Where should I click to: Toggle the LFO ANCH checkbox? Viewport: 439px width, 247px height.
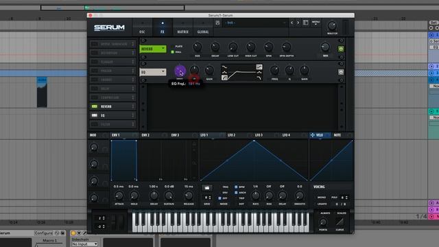pyautogui.click(x=236, y=193)
